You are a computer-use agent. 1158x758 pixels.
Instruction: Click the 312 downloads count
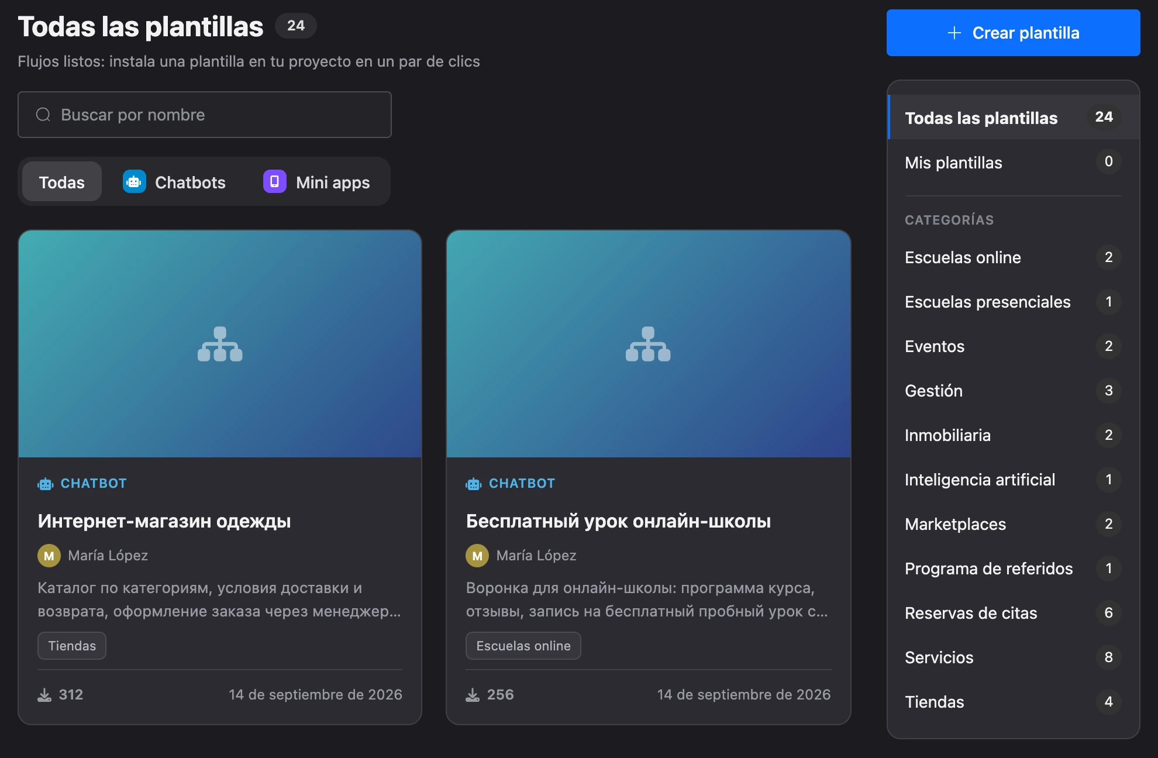[x=71, y=695]
